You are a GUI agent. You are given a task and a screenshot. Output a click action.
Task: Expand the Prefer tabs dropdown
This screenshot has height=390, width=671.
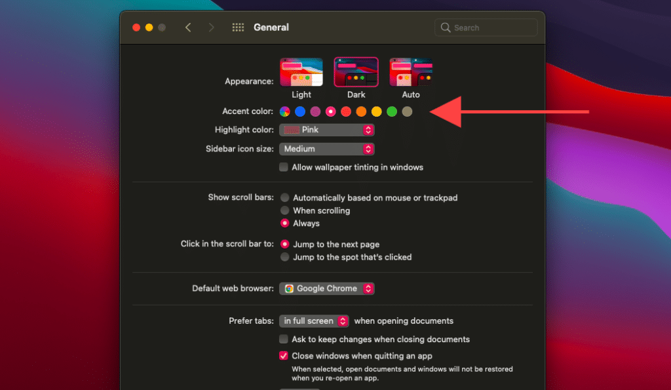(315, 321)
